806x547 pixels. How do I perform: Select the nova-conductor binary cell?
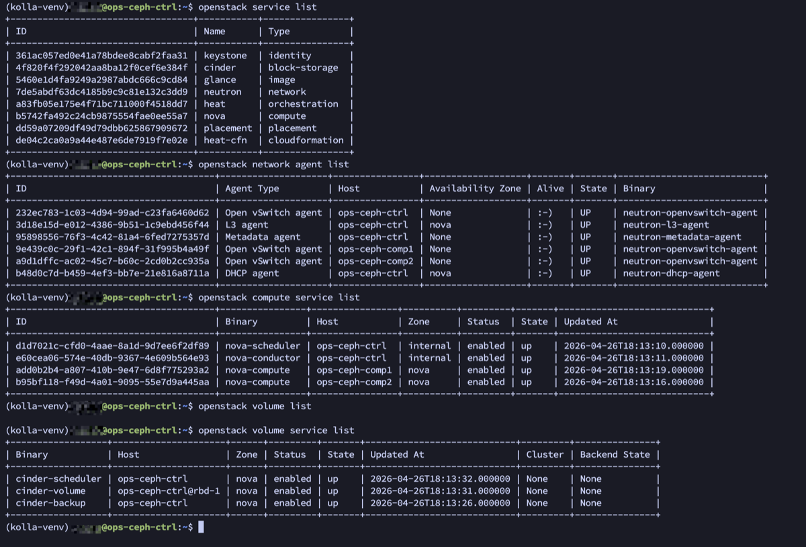pyautogui.click(x=263, y=358)
